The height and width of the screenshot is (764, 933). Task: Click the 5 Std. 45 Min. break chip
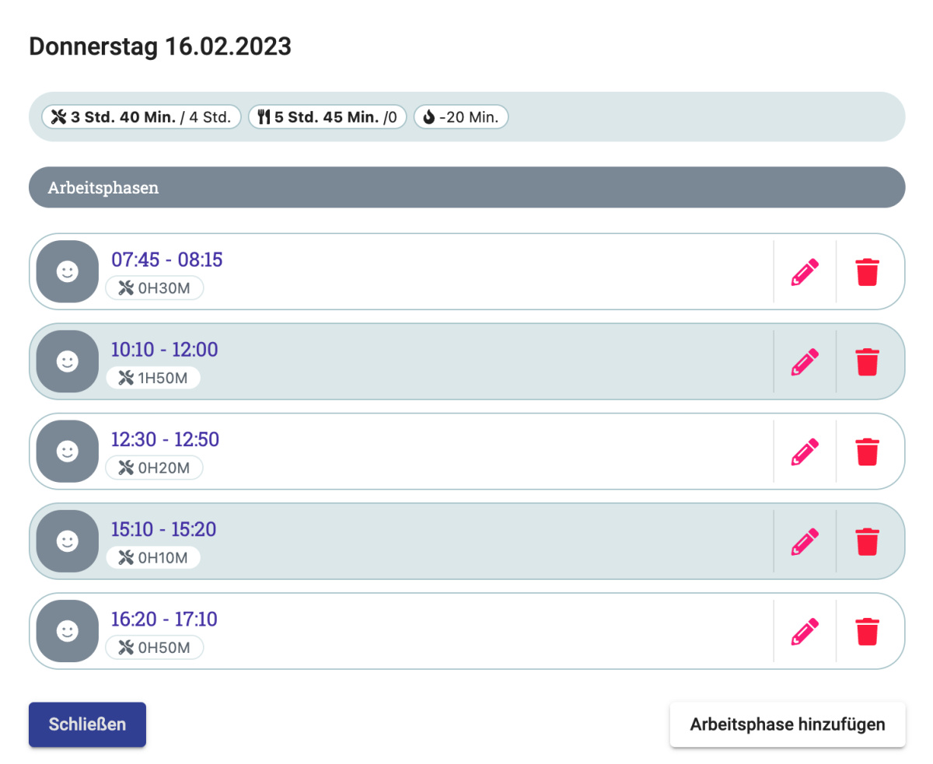[x=327, y=117]
